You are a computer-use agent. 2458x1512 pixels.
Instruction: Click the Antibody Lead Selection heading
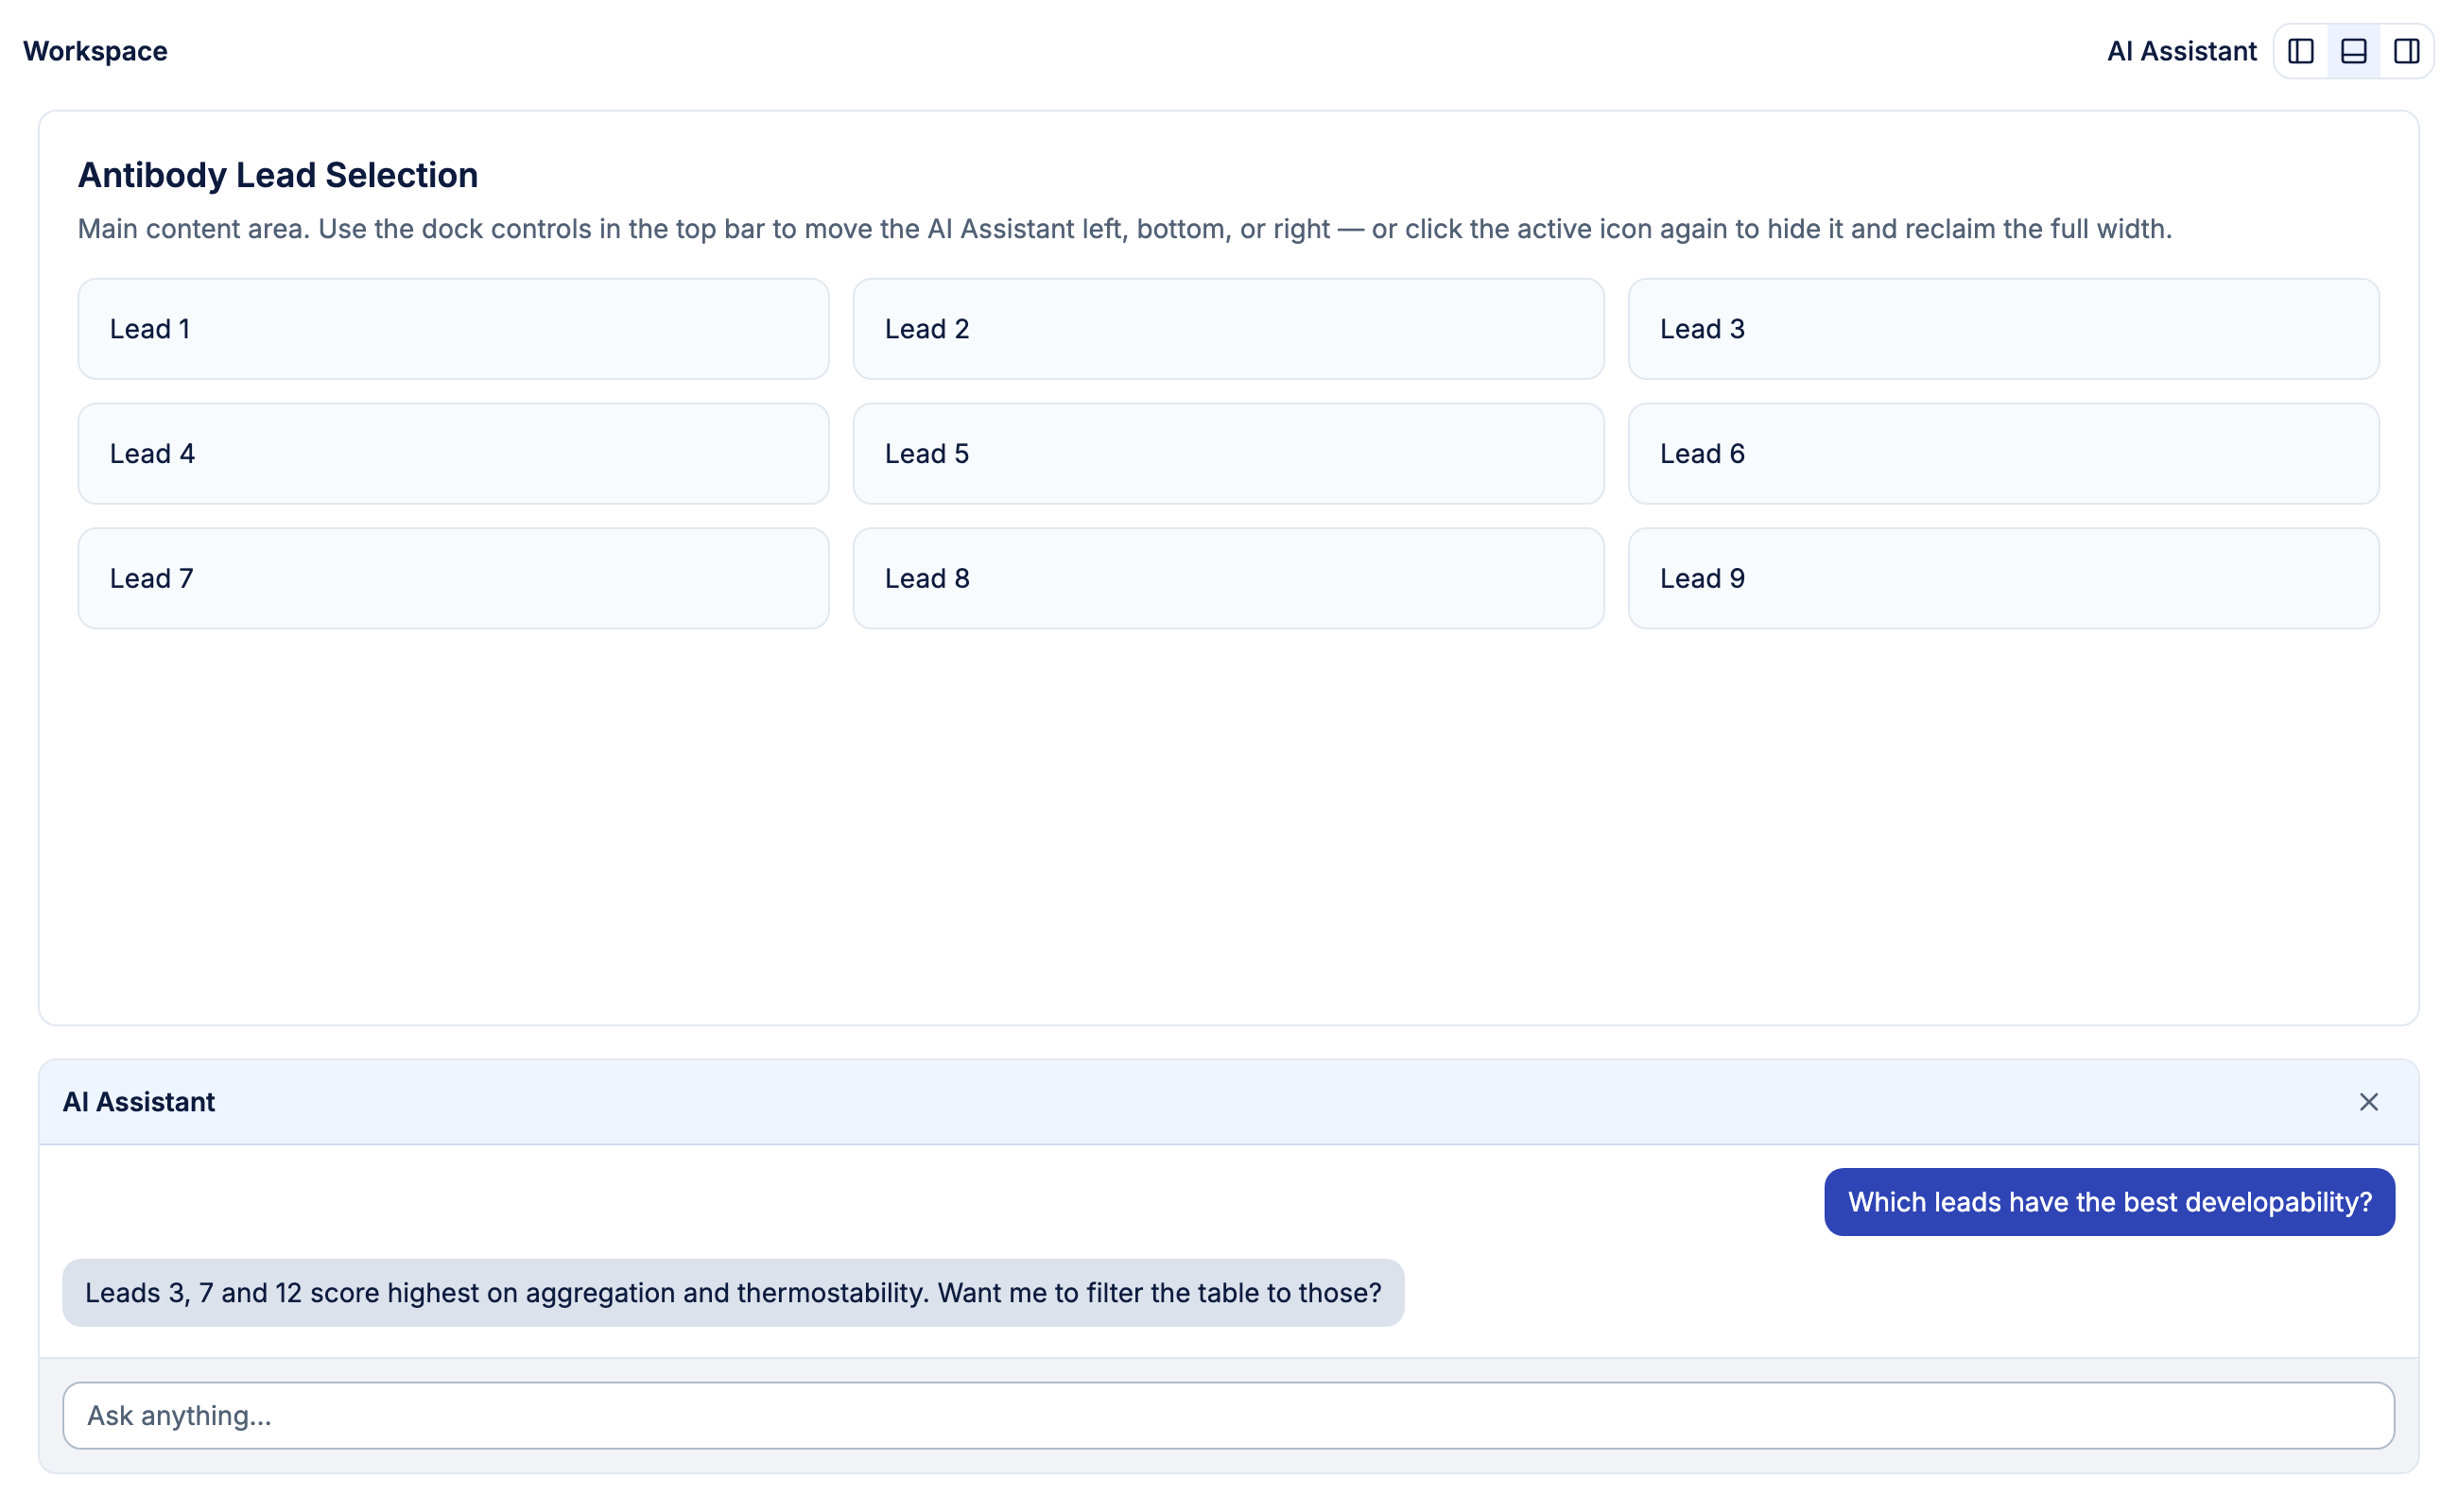pos(278,175)
